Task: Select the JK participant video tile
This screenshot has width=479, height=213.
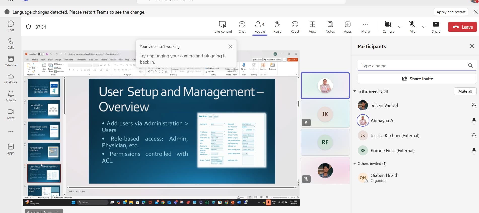Action: 325,114
